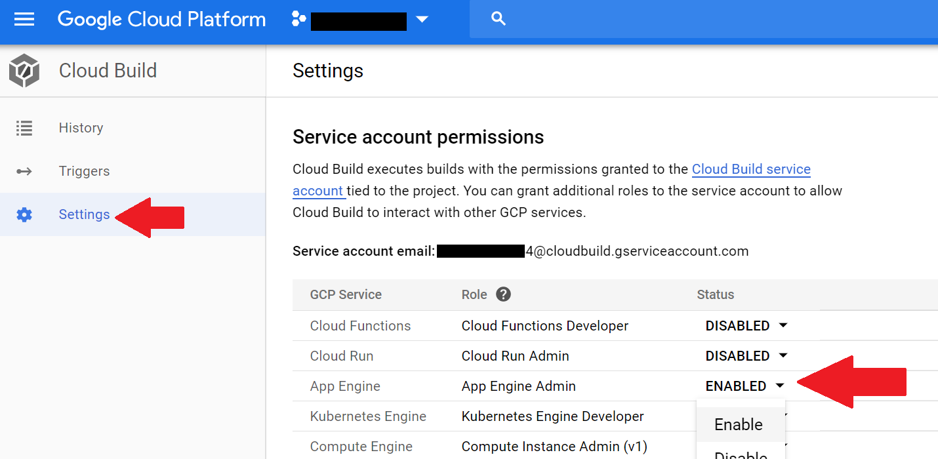
Task: Click App Engine Admin role cell
Action: pyautogui.click(x=519, y=386)
